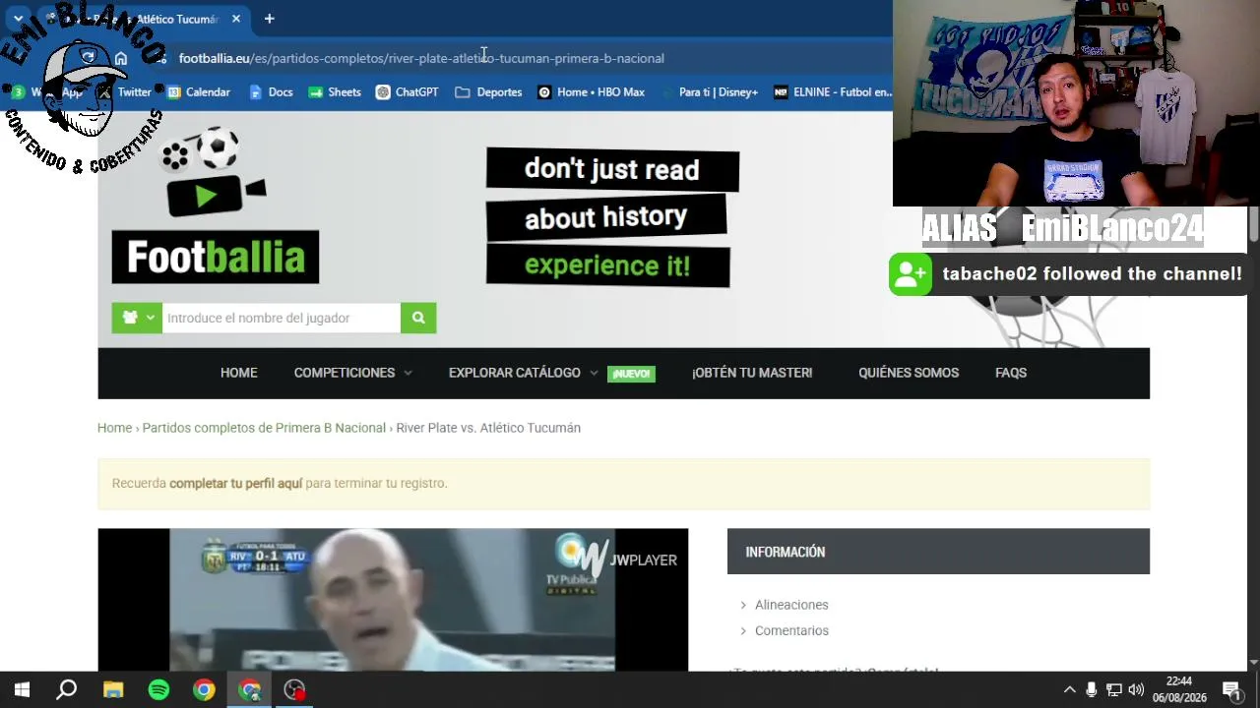Open Windows taskbar search

(67, 689)
